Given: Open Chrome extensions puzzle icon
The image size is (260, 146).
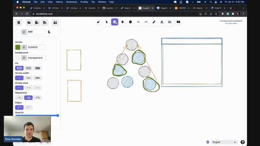Looking at the screenshot, I should (x=233, y=14).
